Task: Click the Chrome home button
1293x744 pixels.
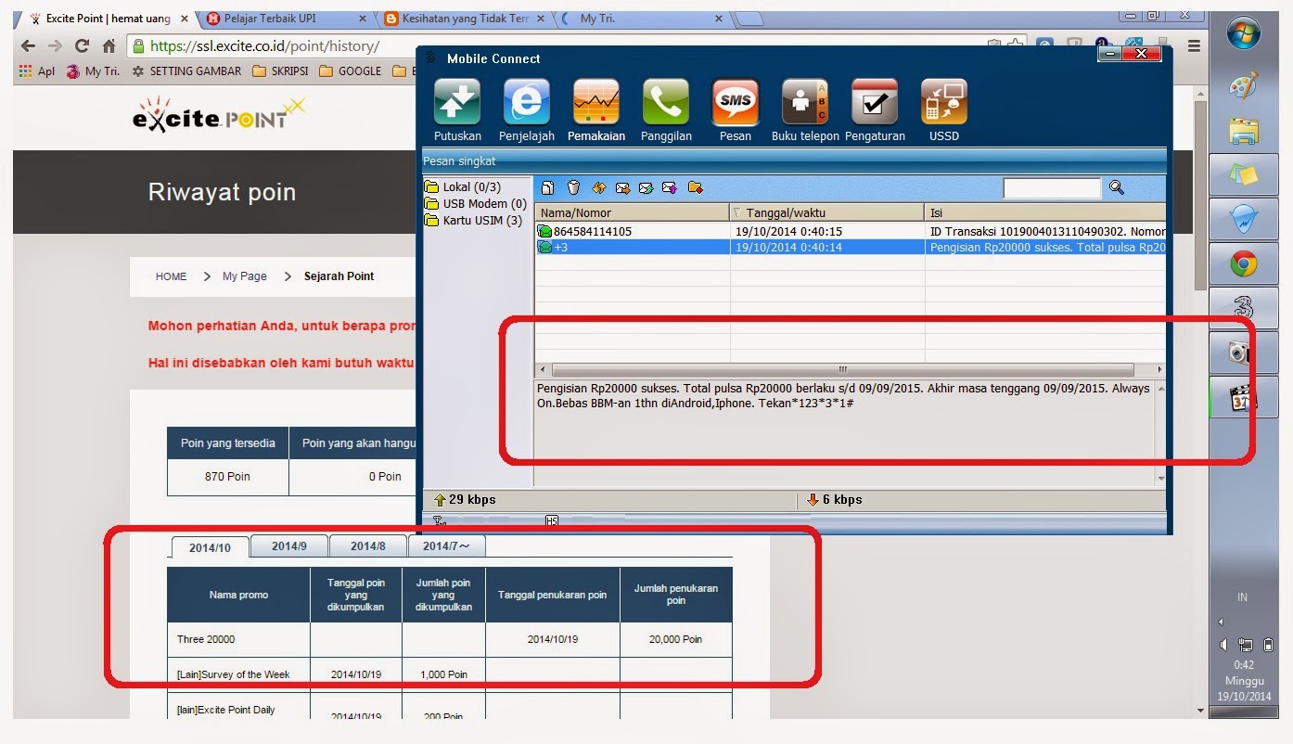Action: coord(109,45)
